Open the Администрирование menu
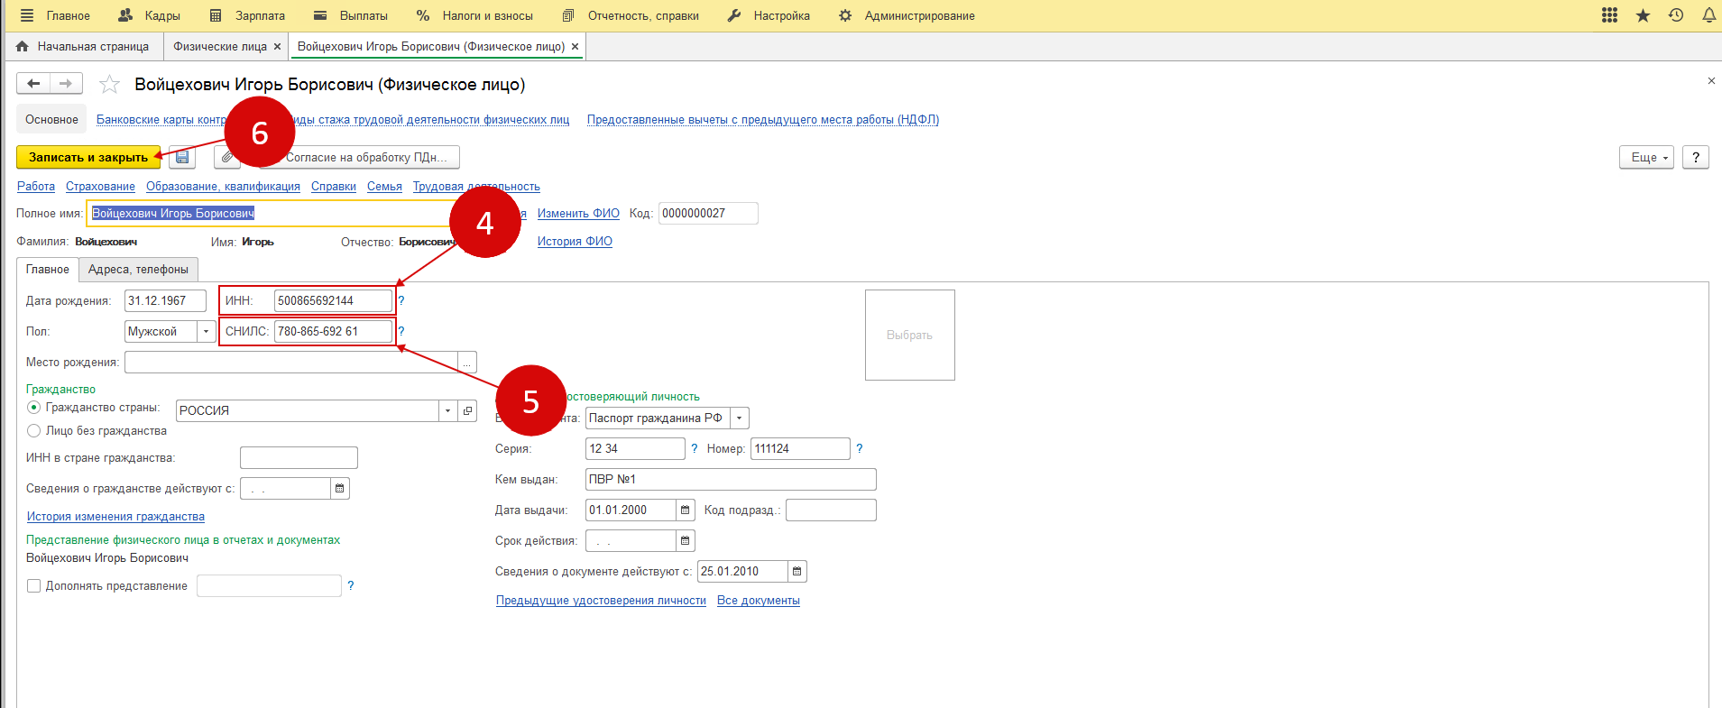Viewport: 1722px width, 708px height. click(907, 15)
